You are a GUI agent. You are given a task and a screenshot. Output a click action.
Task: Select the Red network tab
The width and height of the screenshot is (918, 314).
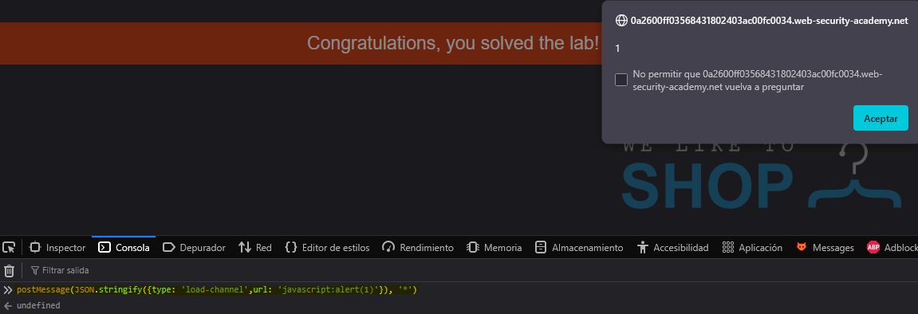tap(255, 247)
